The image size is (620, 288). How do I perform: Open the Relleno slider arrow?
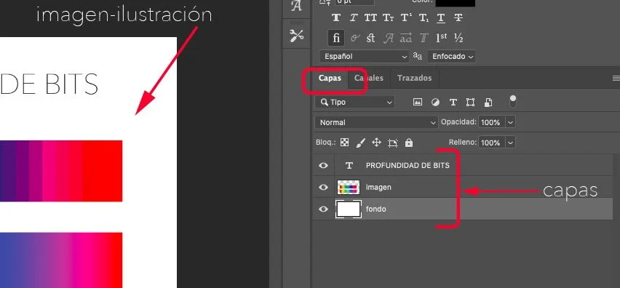510,143
